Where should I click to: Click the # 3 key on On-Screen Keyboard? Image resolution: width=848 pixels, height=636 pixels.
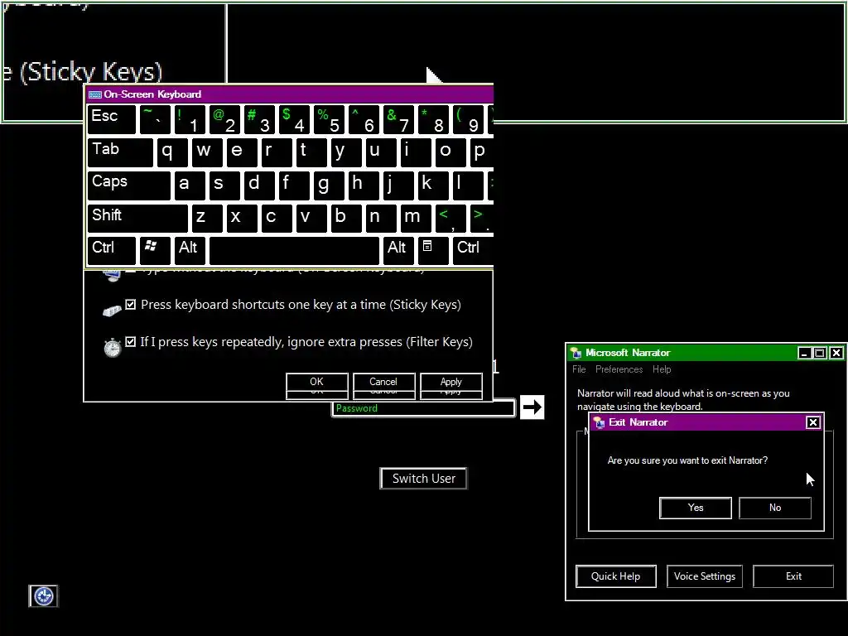259,119
